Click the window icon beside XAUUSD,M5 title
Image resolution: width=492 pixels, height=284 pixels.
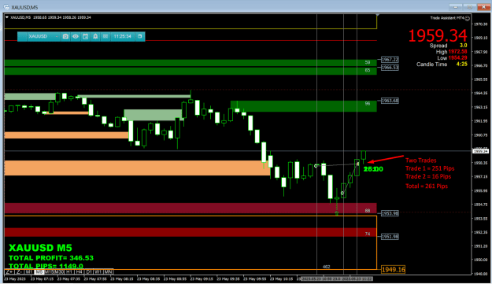pos(6,7)
